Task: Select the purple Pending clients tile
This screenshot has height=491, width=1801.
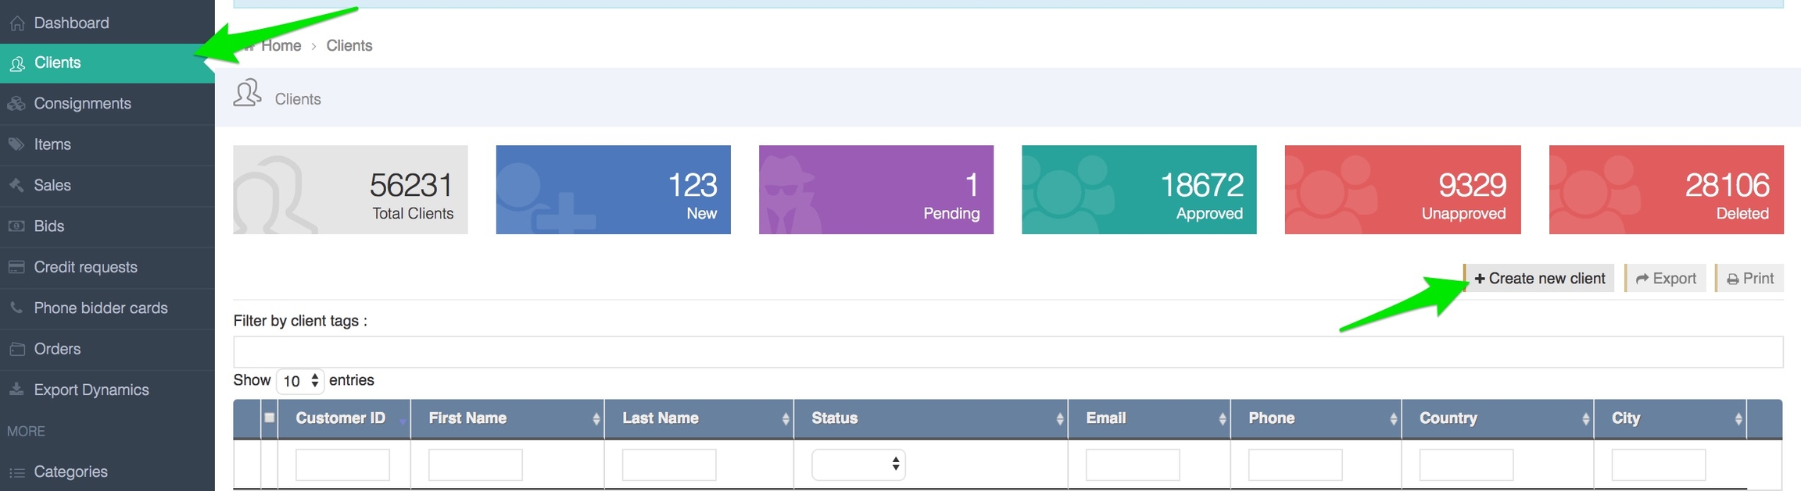Action: click(x=875, y=190)
